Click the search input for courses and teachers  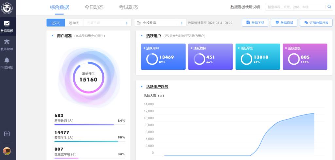point(294,7)
